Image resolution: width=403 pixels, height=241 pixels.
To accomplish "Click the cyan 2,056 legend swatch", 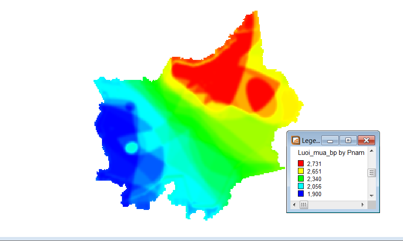I will click(x=301, y=186).
